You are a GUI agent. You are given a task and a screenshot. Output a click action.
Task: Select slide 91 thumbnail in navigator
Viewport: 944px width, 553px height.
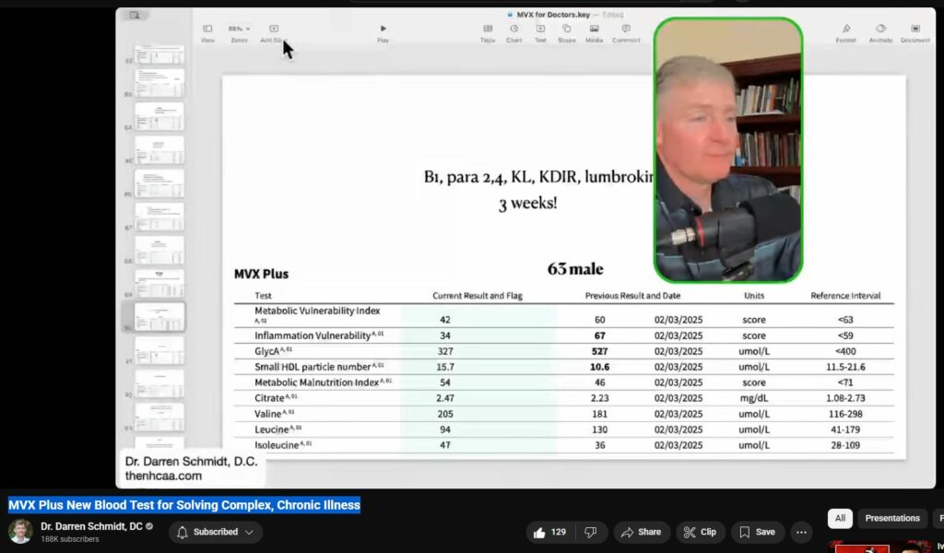[159, 350]
